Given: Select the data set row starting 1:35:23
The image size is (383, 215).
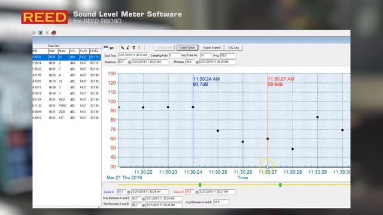Looking at the screenshot, I should coord(66,69).
